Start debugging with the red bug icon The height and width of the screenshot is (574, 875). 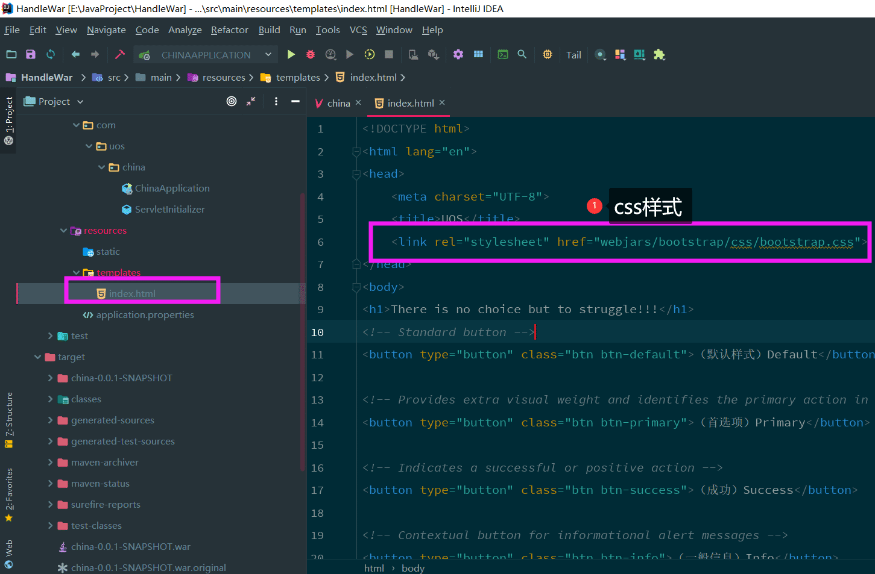(x=311, y=54)
